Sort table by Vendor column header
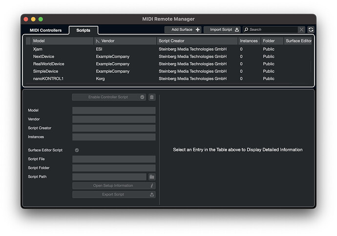 (125, 41)
